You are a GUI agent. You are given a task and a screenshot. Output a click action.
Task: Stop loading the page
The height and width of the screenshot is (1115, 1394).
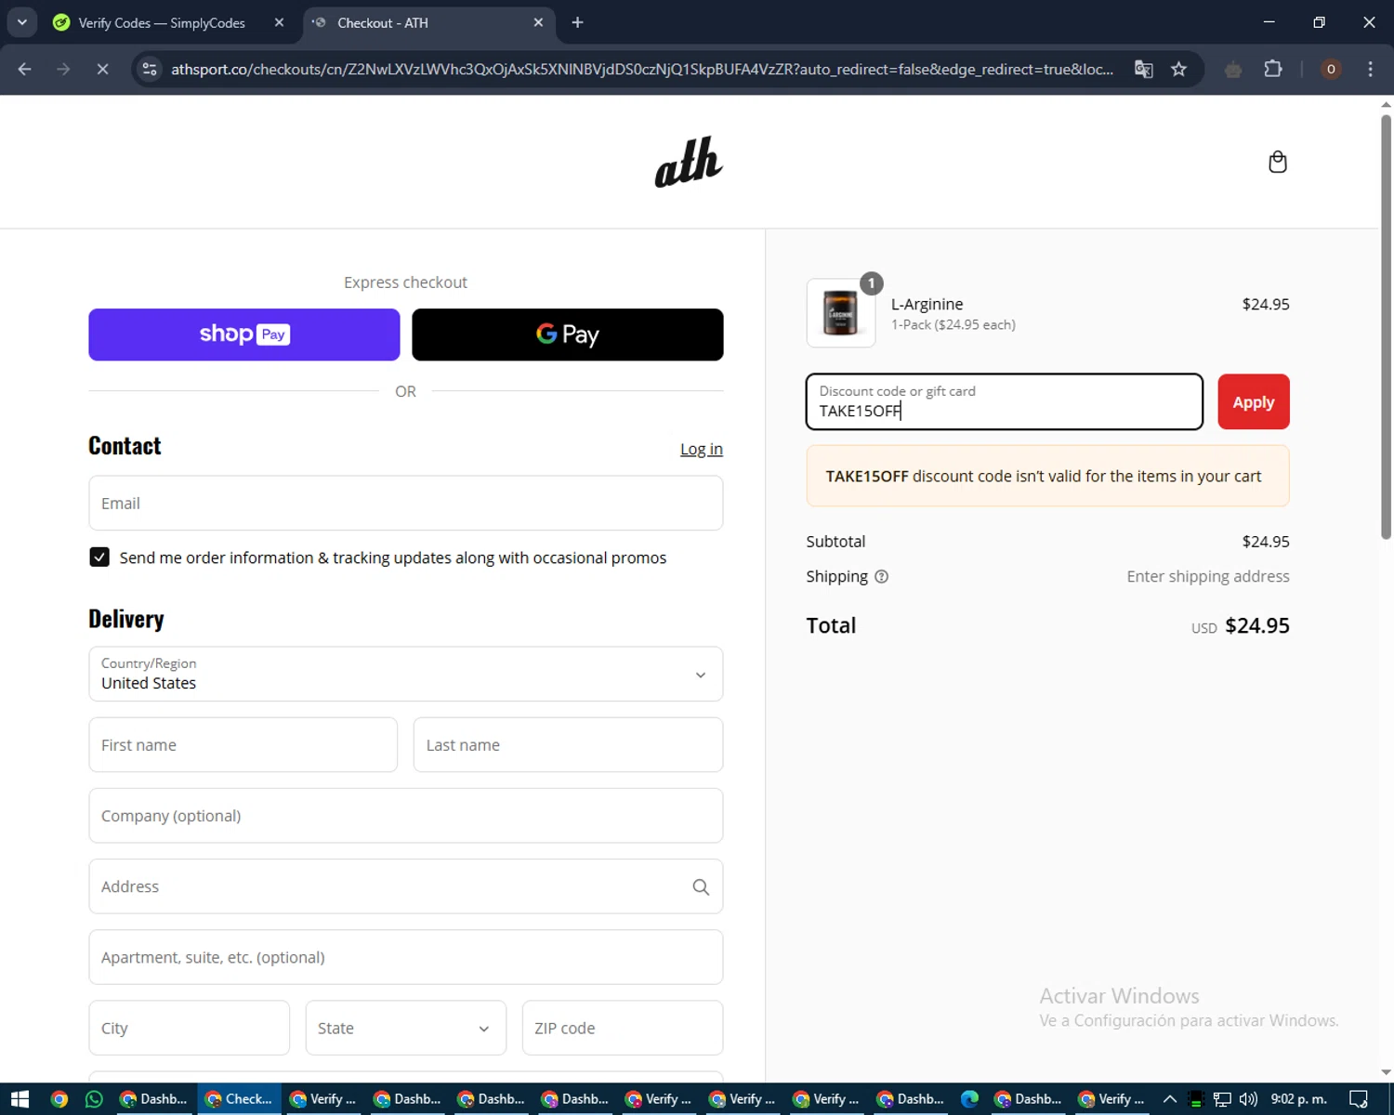coord(103,69)
